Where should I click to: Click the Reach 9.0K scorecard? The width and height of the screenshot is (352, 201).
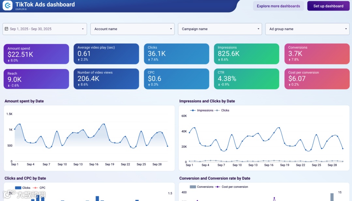(x=36, y=79)
